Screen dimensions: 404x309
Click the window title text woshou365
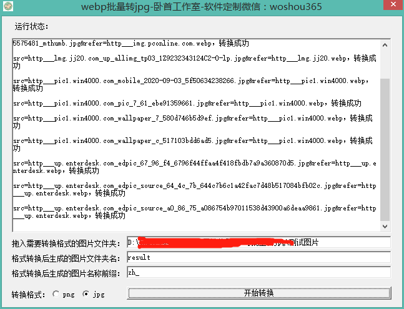[296, 6]
